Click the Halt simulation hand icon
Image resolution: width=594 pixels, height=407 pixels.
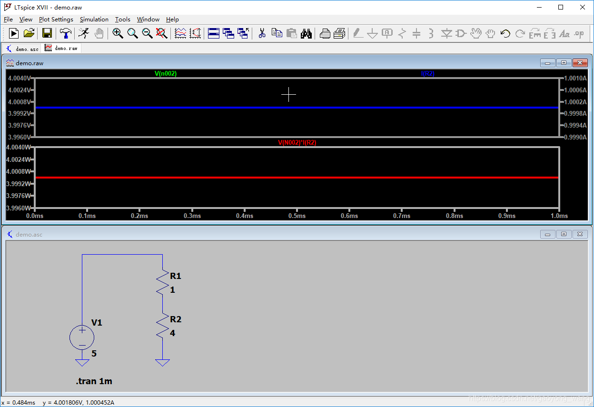[x=99, y=33]
